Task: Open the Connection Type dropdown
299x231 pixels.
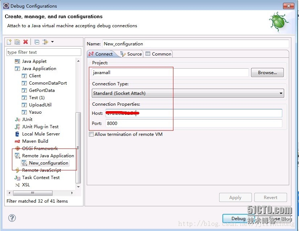Action: point(188,93)
